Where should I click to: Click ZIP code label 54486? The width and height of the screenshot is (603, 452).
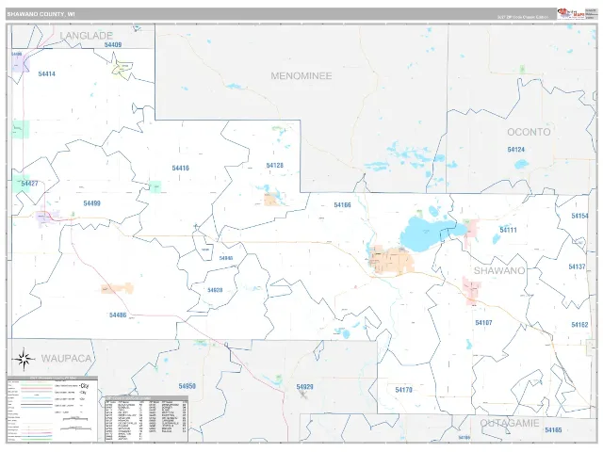(118, 315)
